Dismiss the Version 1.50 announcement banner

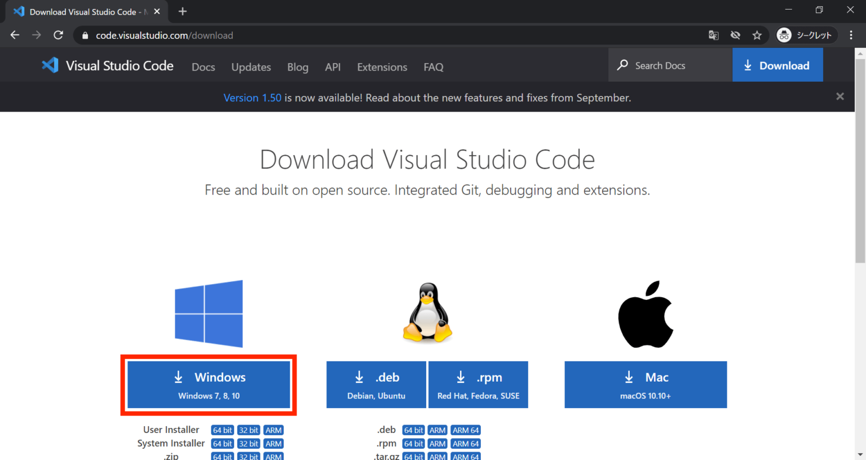(x=840, y=96)
